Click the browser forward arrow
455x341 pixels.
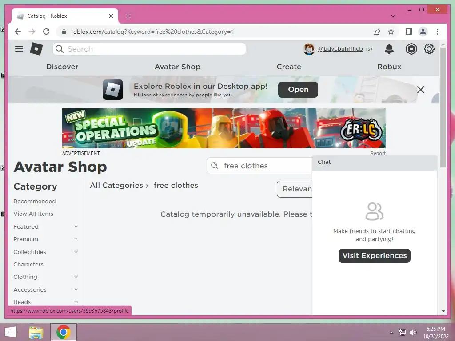pyautogui.click(x=32, y=32)
